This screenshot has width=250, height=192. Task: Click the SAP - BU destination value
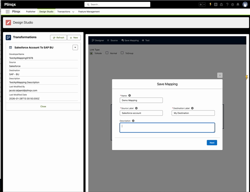click(14, 74)
